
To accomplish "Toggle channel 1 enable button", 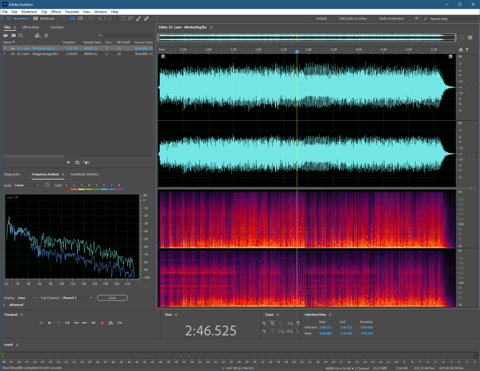I will [473, 87].
